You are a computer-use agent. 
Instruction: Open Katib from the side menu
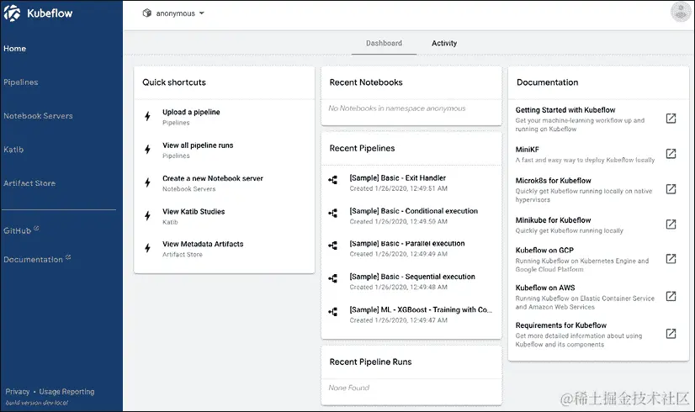[x=13, y=150]
